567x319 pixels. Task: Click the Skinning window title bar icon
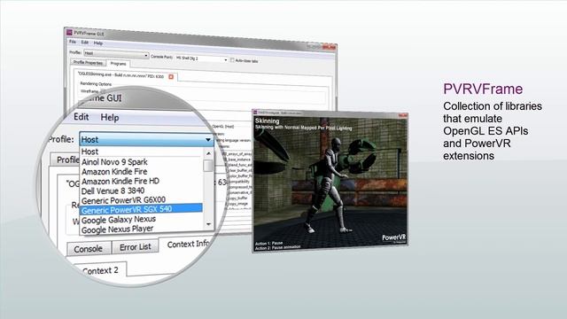pyautogui.click(x=255, y=113)
